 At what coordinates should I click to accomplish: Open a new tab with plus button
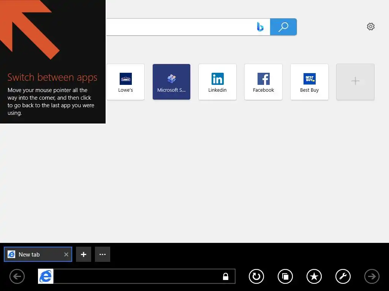(84, 254)
